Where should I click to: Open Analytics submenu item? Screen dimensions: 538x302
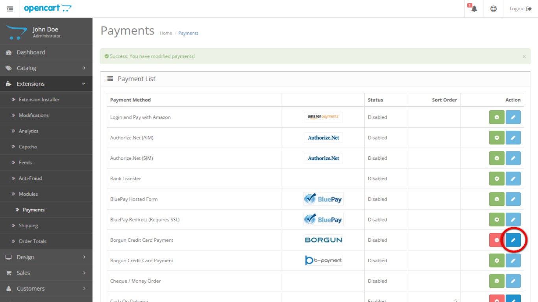point(46,131)
